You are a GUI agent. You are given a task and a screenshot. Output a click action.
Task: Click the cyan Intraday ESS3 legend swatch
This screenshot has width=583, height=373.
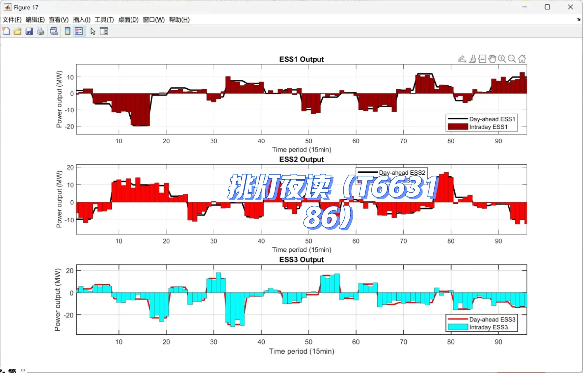(x=458, y=327)
